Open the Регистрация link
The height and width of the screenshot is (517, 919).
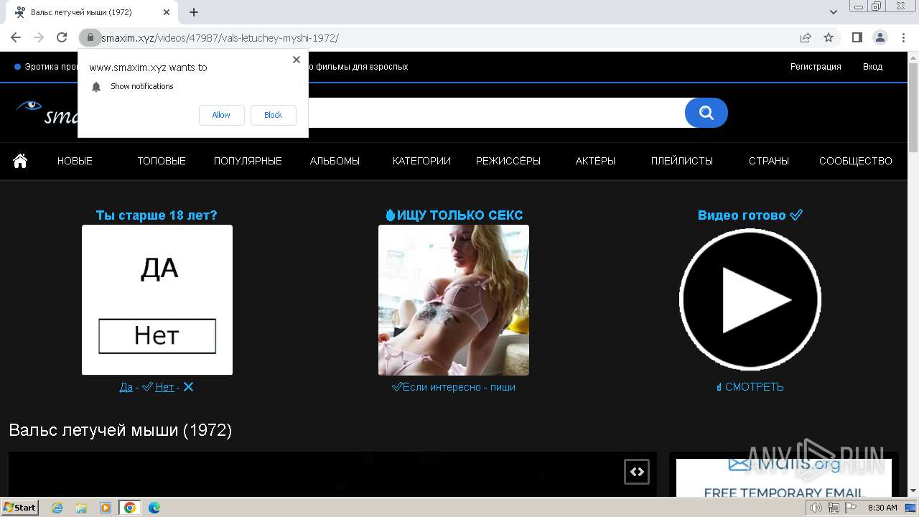[816, 67]
